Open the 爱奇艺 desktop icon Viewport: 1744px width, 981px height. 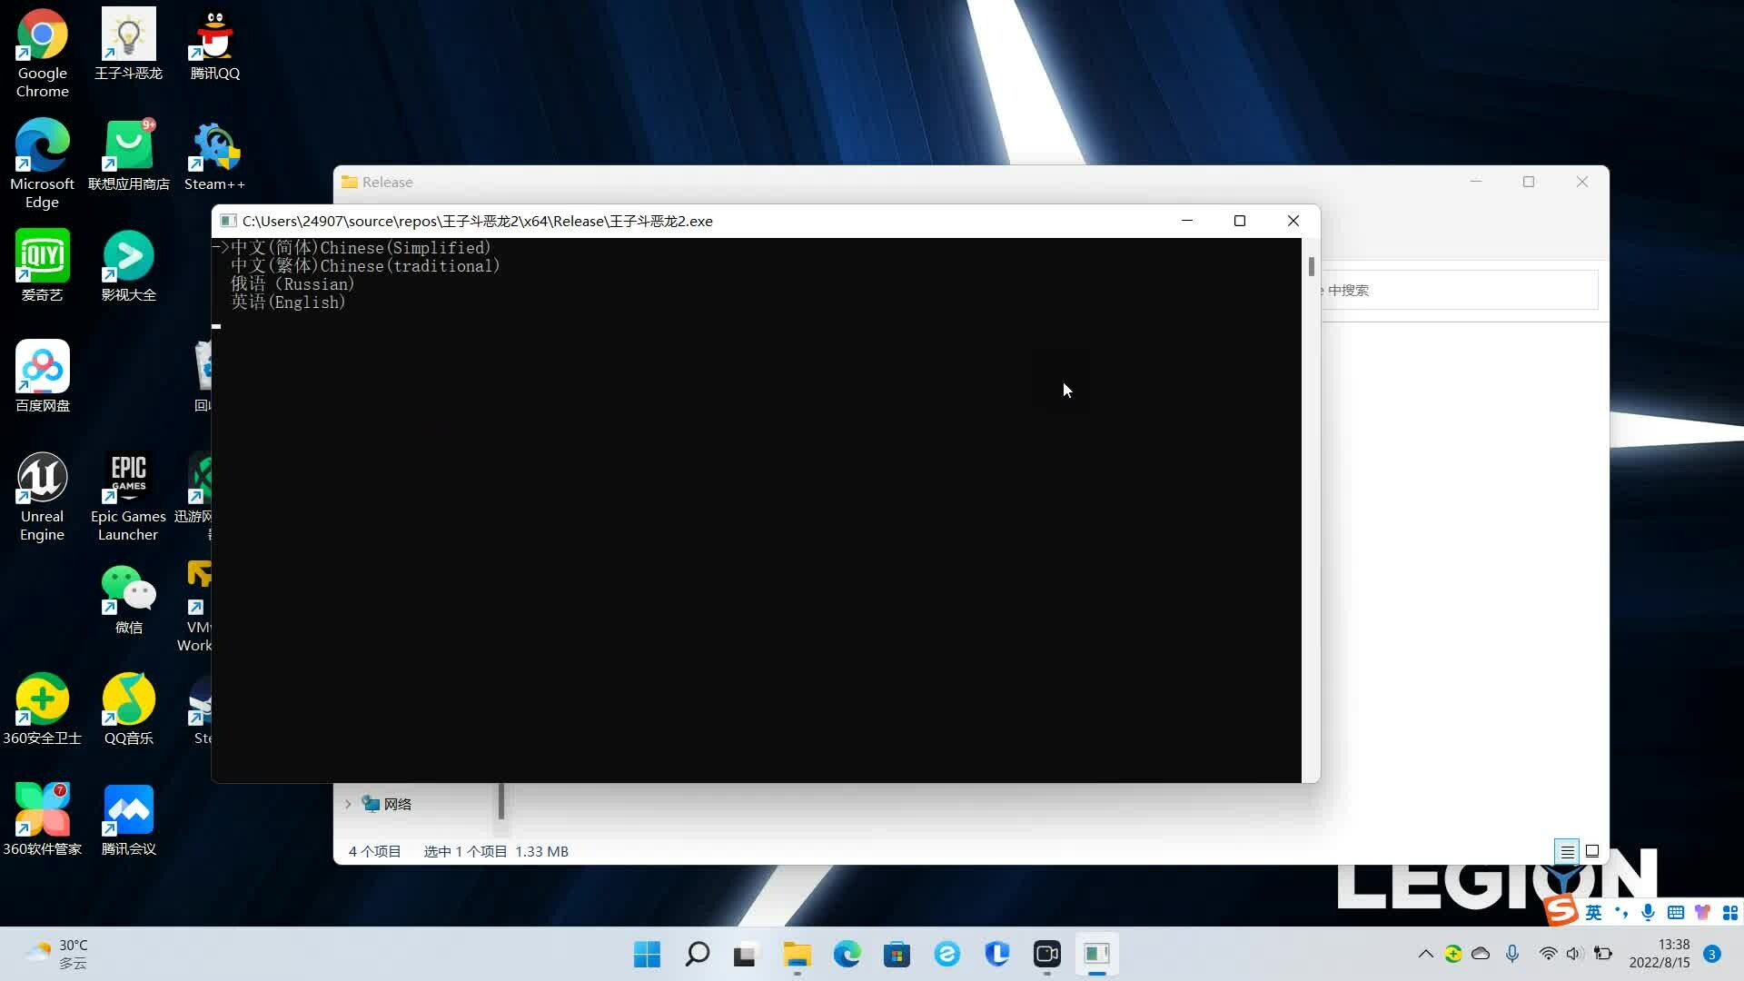(x=42, y=256)
